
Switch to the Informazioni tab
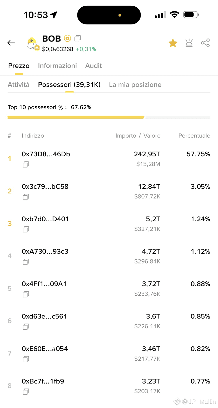pyautogui.click(x=57, y=66)
